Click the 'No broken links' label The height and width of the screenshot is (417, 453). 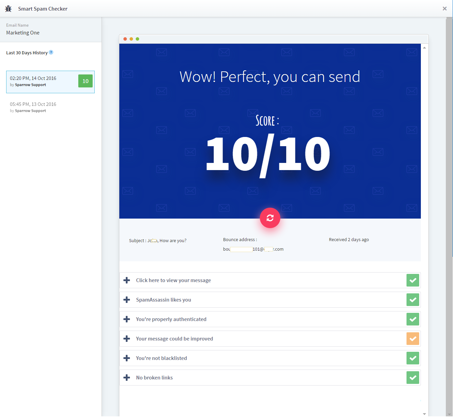pyautogui.click(x=154, y=378)
